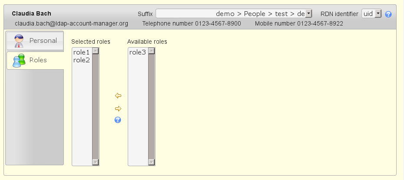This screenshot has width=404, height=180.
Task: Select role3 in Available roles list
Action: 138,52
